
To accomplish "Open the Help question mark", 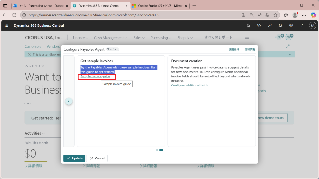I will click(x=302, y=25).
